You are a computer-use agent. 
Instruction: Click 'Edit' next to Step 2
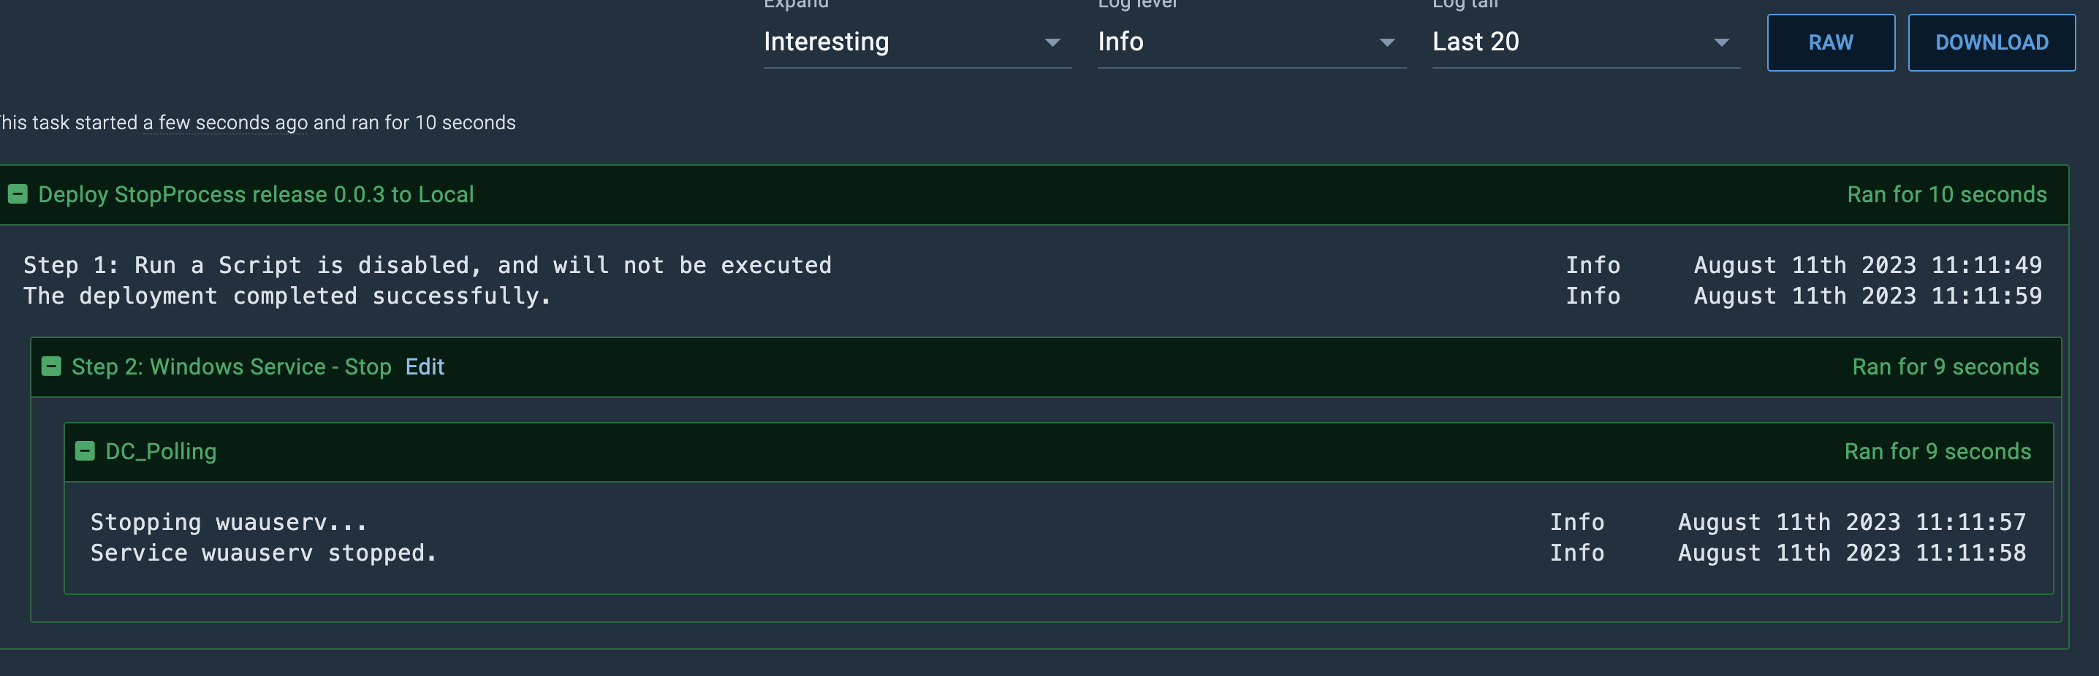coord(424,367)
